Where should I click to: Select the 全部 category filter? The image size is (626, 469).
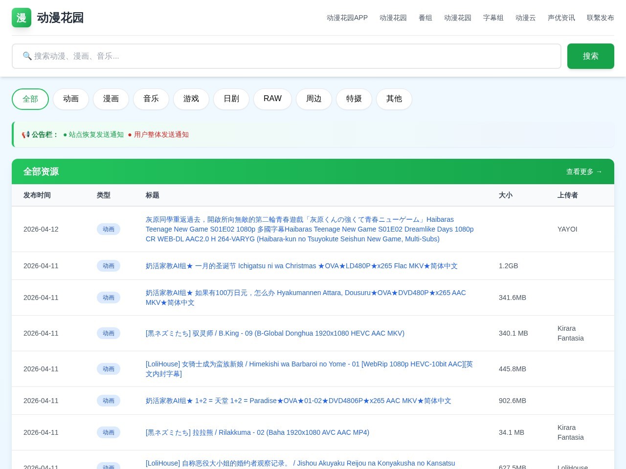(x=30, y=99)
